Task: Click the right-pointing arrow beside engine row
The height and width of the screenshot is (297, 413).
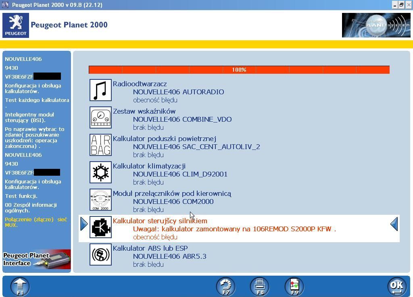Action: click(84, 224)
